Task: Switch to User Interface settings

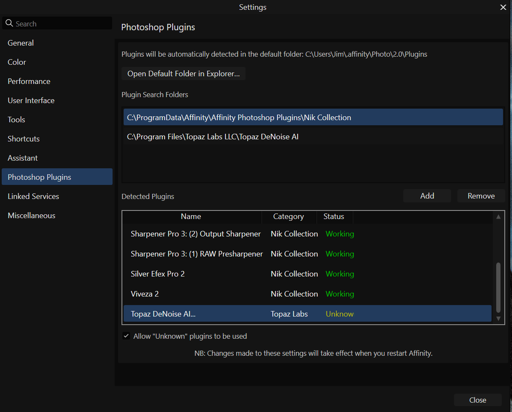Action: pyautogui.click(x=57, y=101)
